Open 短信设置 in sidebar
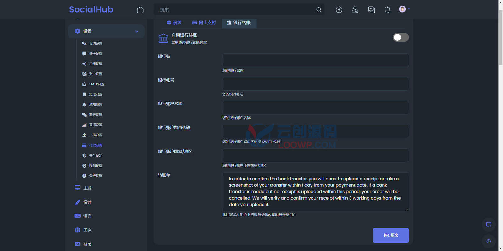This screenshot has height=251, width=503. pyautogui.click(x=96, y=94)
